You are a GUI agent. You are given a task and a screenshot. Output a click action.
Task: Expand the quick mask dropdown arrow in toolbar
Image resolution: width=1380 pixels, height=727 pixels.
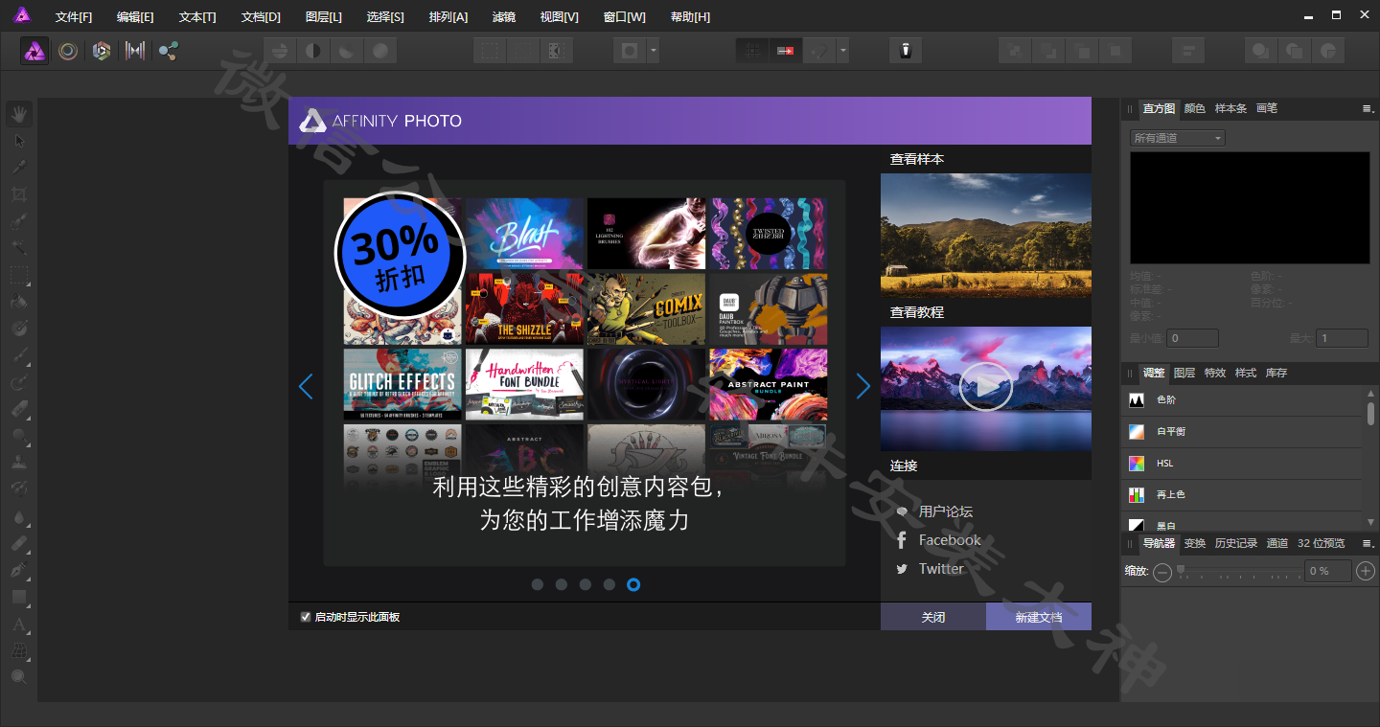(x=653, y=51)
